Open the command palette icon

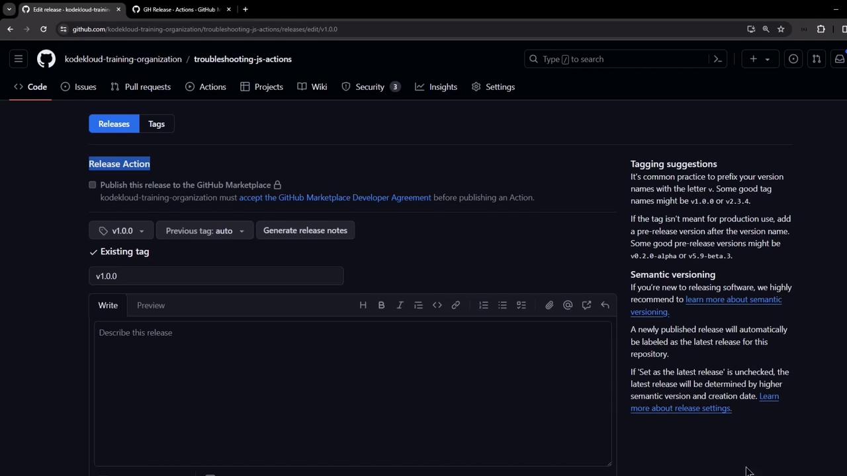(717, 59)
